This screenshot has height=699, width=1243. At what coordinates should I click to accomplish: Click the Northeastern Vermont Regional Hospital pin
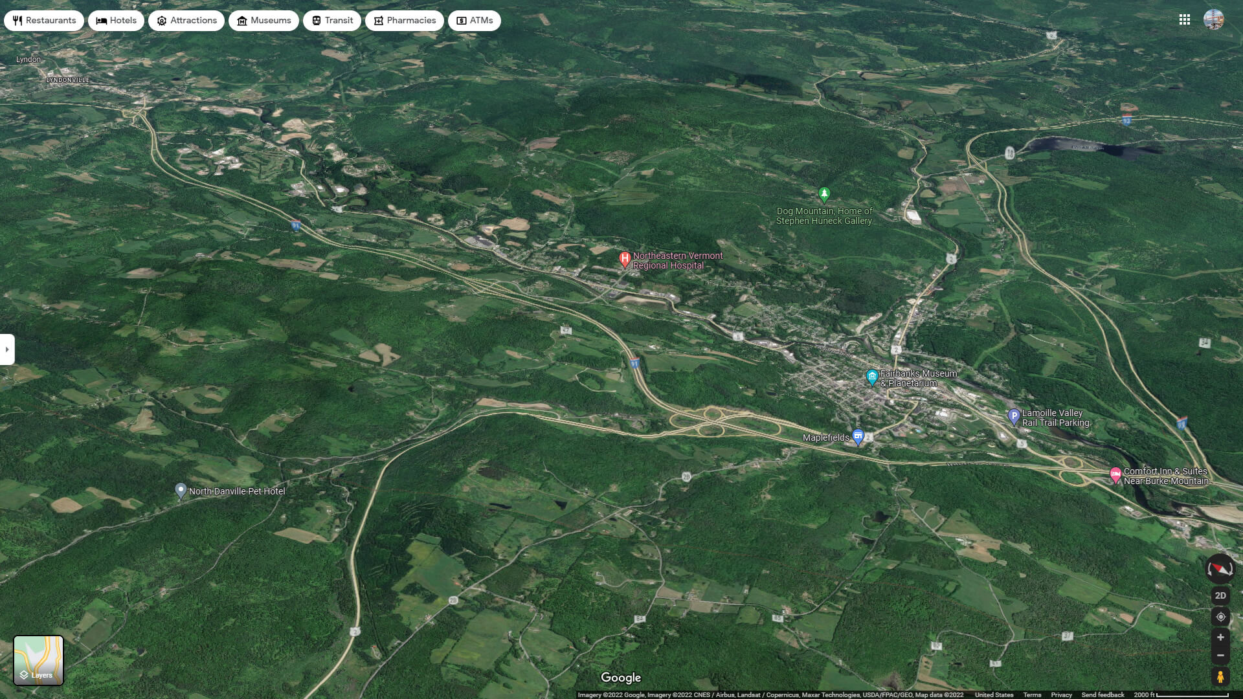625,260
